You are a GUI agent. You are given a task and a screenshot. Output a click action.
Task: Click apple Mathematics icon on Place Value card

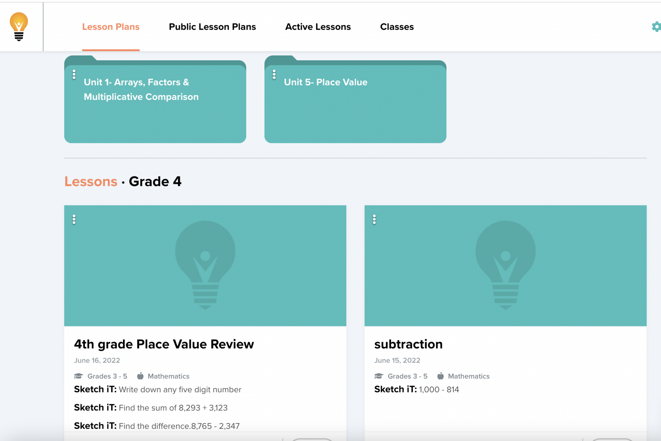click(140, 376)
